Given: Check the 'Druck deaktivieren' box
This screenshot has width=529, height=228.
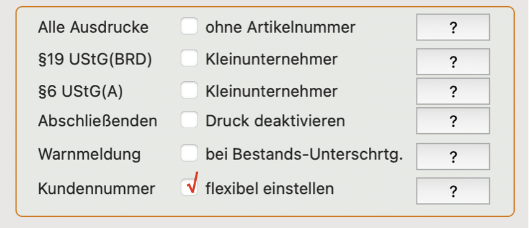Looking at the screenshot, I should click(189, 120).
